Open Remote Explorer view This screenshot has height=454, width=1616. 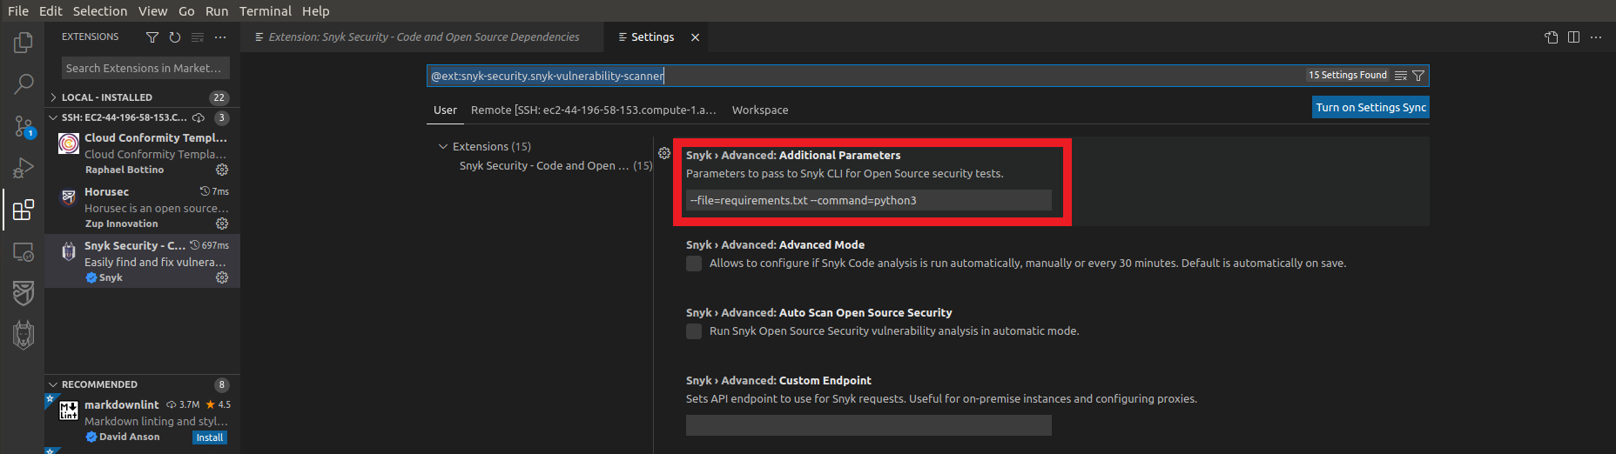[24, 252]
